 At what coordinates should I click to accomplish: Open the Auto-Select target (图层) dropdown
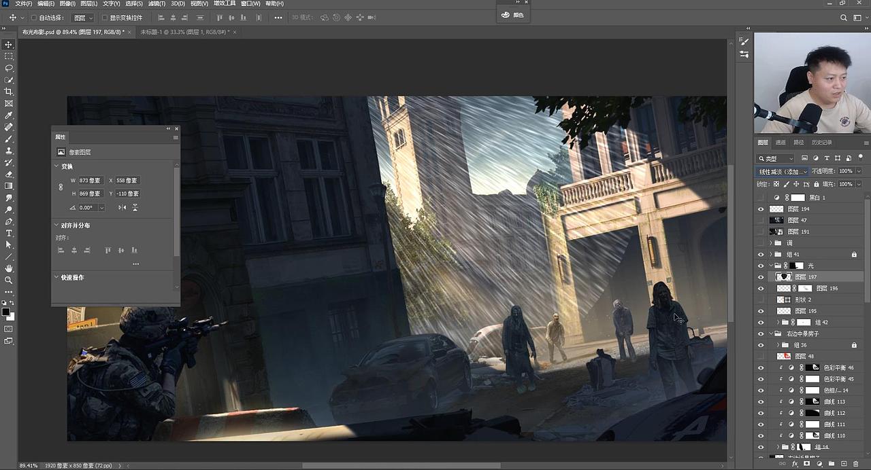(x=83, y=18)
